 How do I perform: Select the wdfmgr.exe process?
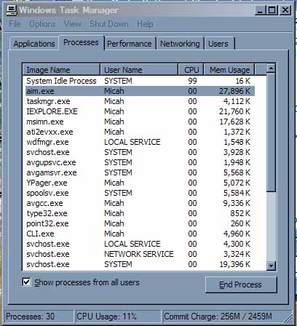[139, 142]
